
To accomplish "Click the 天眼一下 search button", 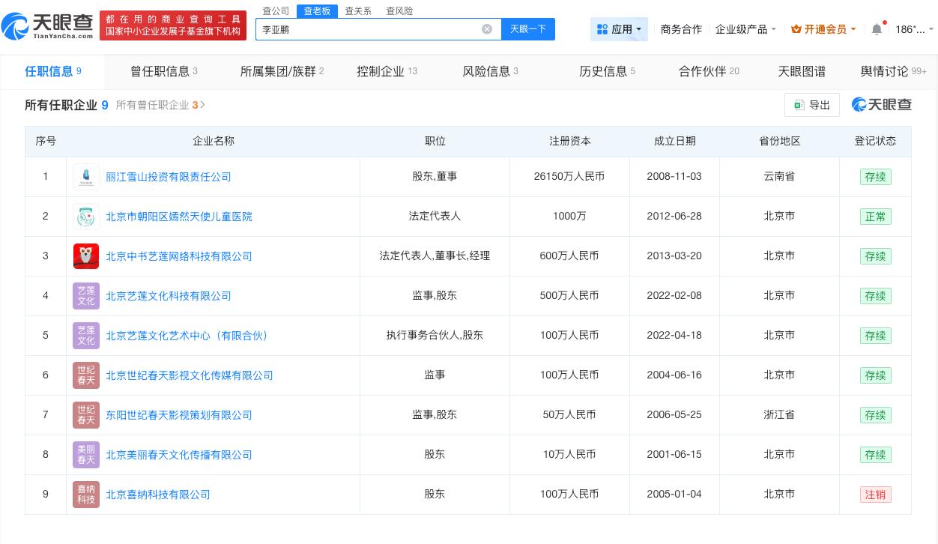I will tap(528, 29).
